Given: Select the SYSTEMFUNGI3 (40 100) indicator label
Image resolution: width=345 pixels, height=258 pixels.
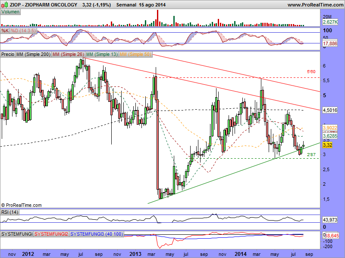Looking at the screenshot, I should tap(97, 234).
